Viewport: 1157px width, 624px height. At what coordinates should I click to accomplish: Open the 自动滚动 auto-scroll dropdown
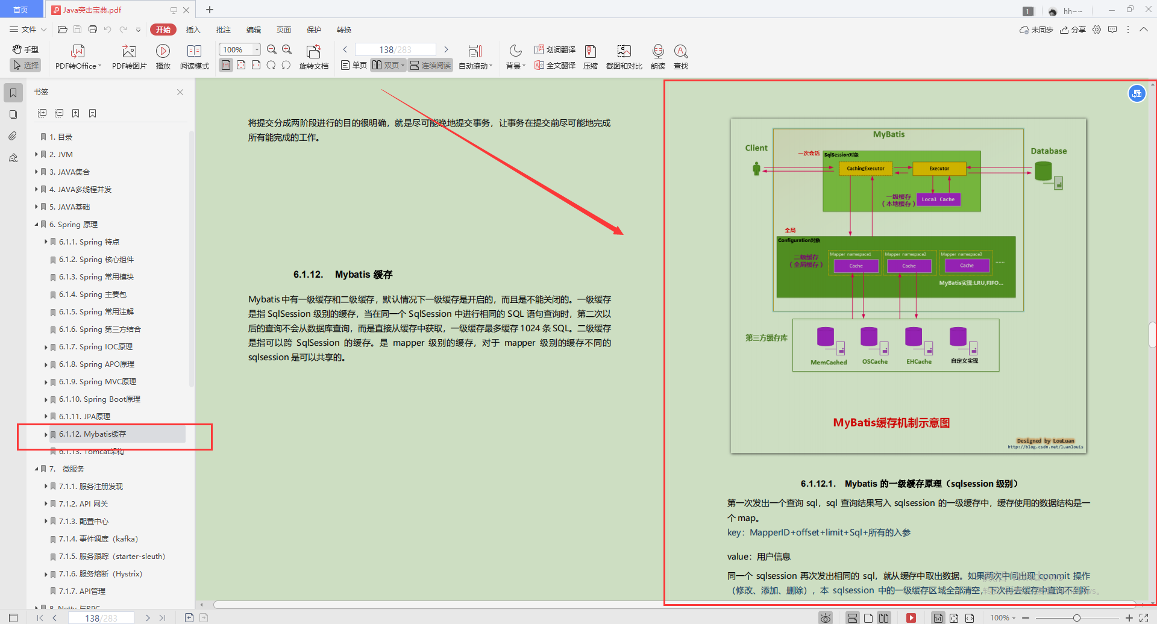tap(475, 65)
